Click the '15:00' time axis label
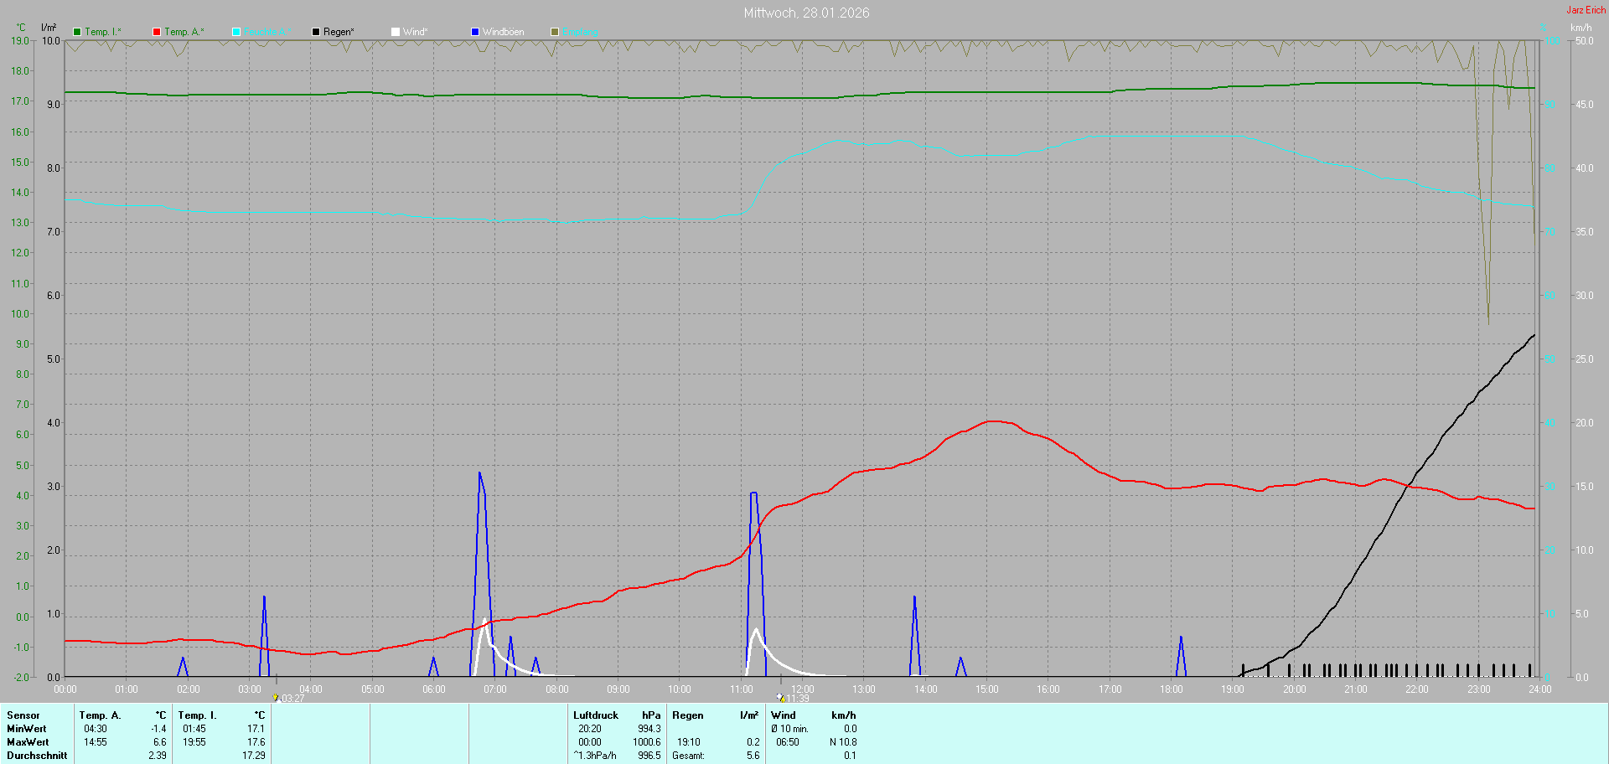1609x764 pixels. pyautogui.click(x=987, y=689)
